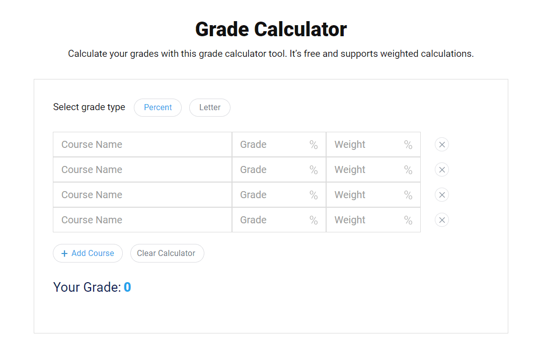Click the plus icon next to Add Course
The width and height of the screenshot is (541, 341).
[64, 253]
